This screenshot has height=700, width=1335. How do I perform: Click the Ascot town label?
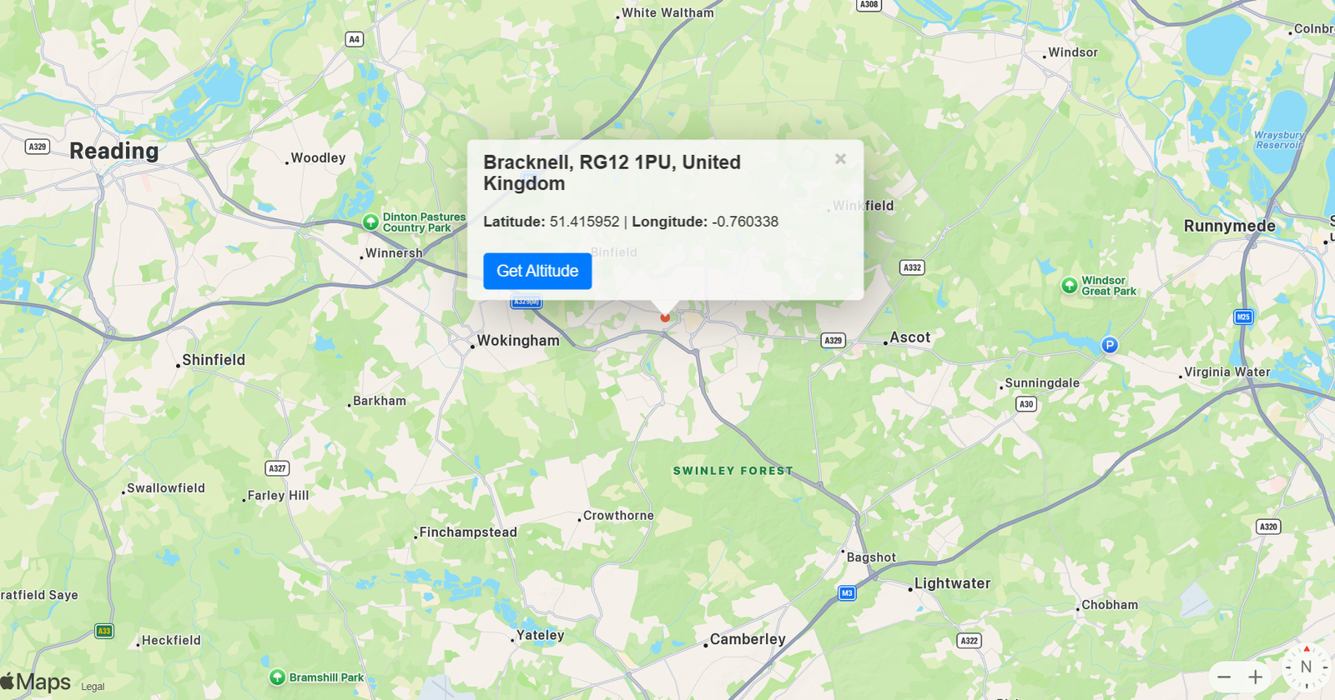click(909, 337)
